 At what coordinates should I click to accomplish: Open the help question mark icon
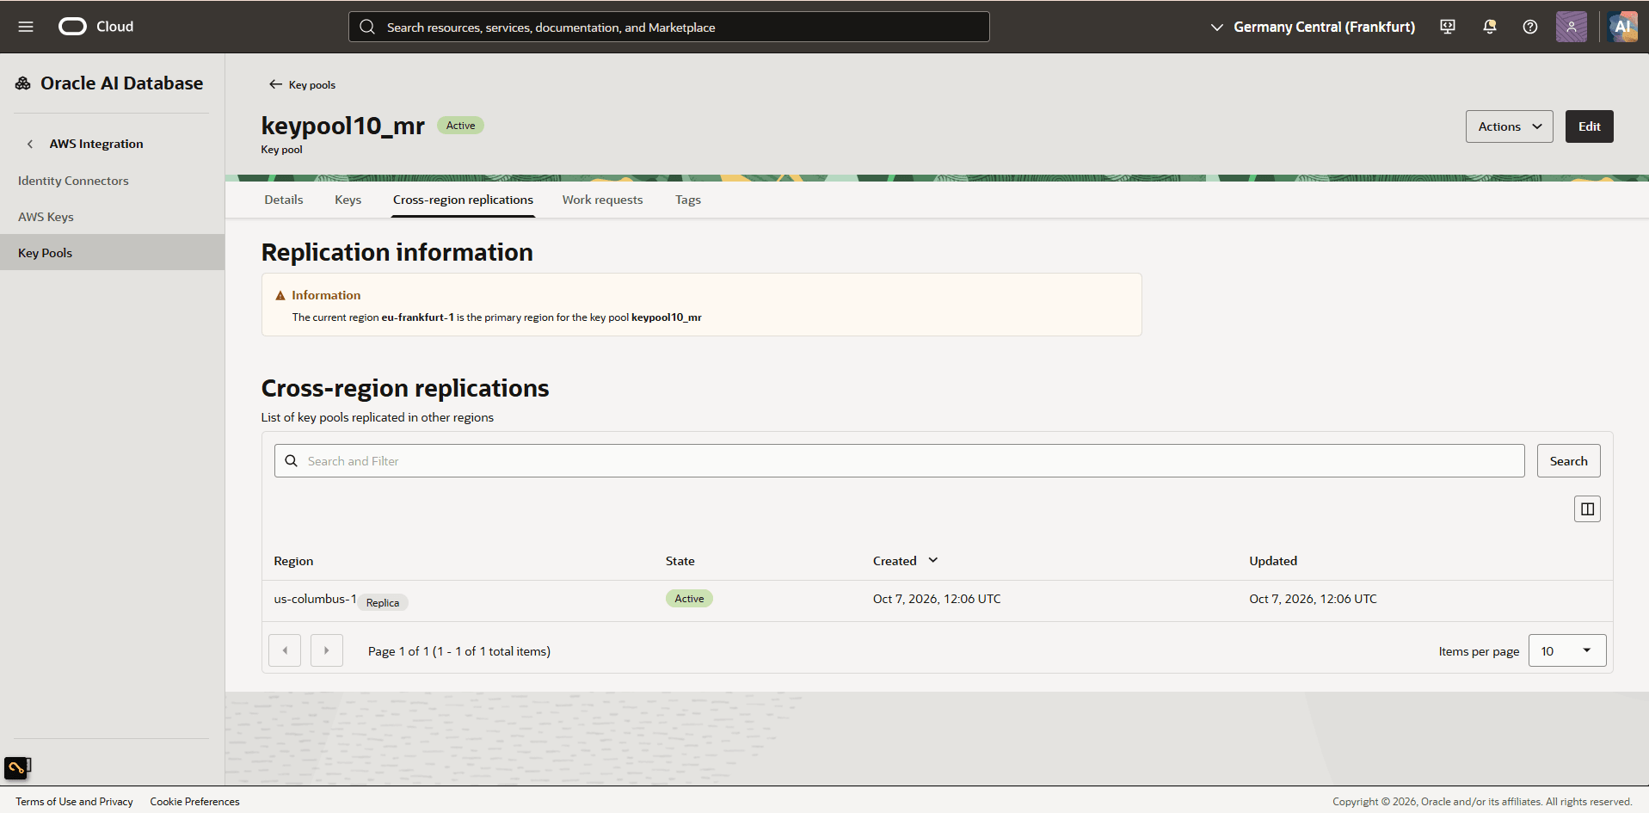click(1530, 27)
